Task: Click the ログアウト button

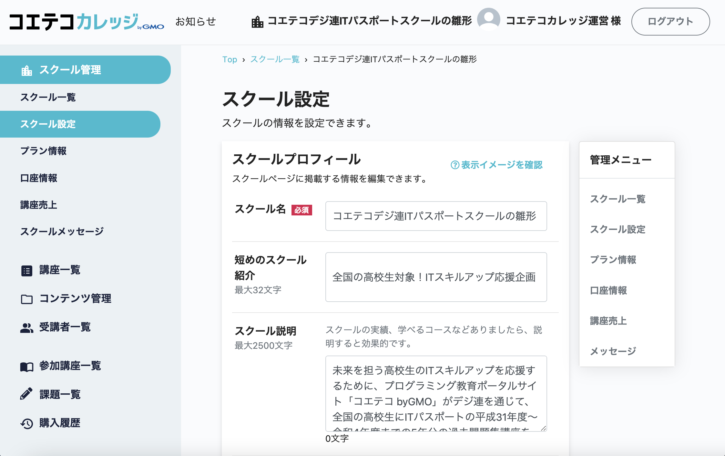Action: tap(670, 22)
